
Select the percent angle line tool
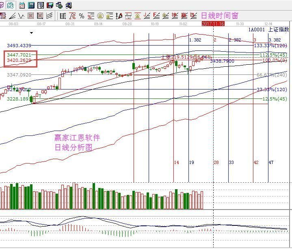coord(72,16)
